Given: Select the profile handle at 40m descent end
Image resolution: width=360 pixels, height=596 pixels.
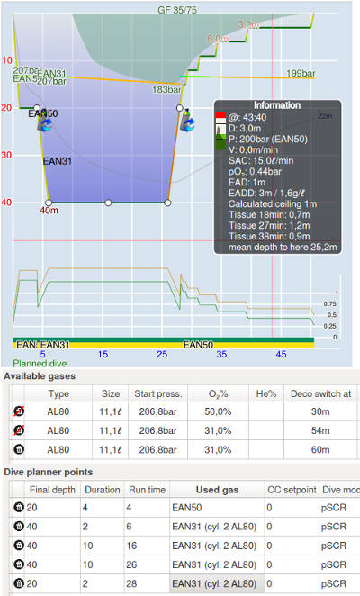Looking at the screenshot, I should [49, 203].
